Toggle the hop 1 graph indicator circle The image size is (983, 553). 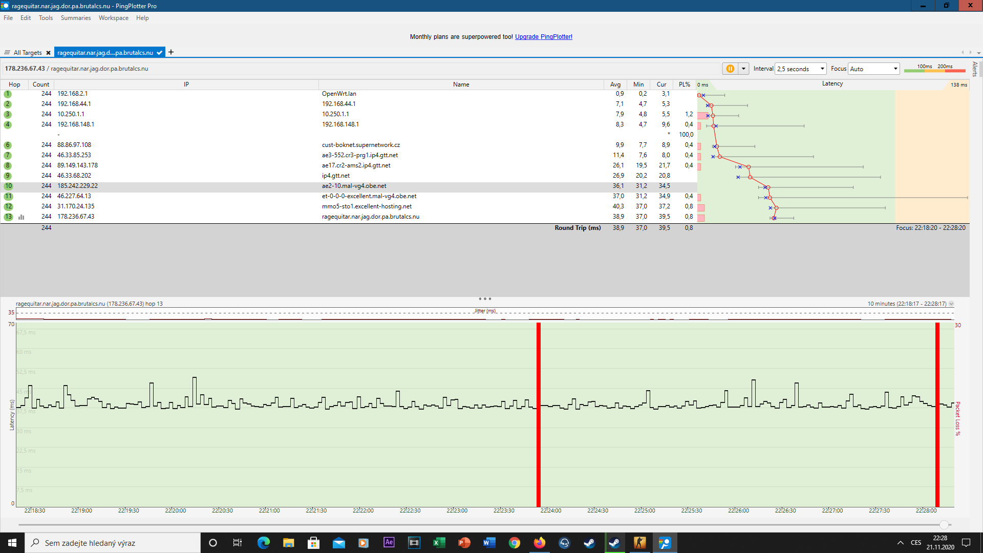click(x=8, y=94)
